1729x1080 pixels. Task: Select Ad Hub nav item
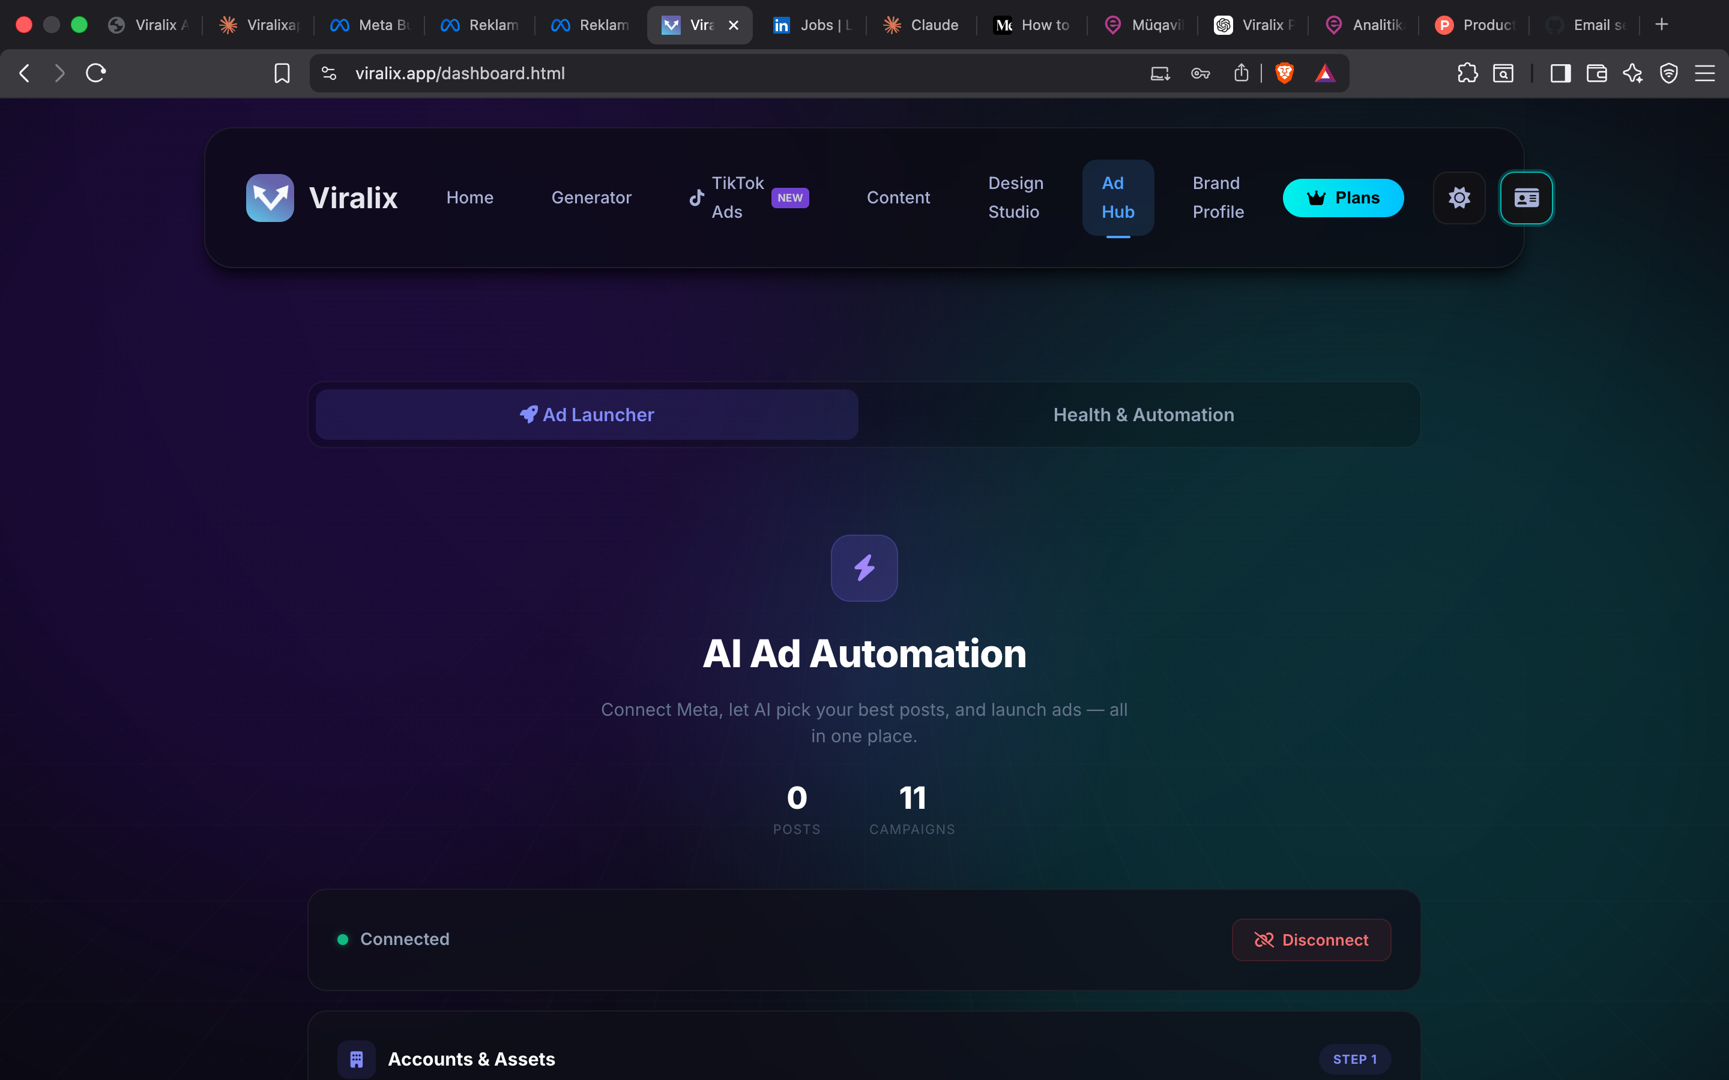tap(1117, 198)
